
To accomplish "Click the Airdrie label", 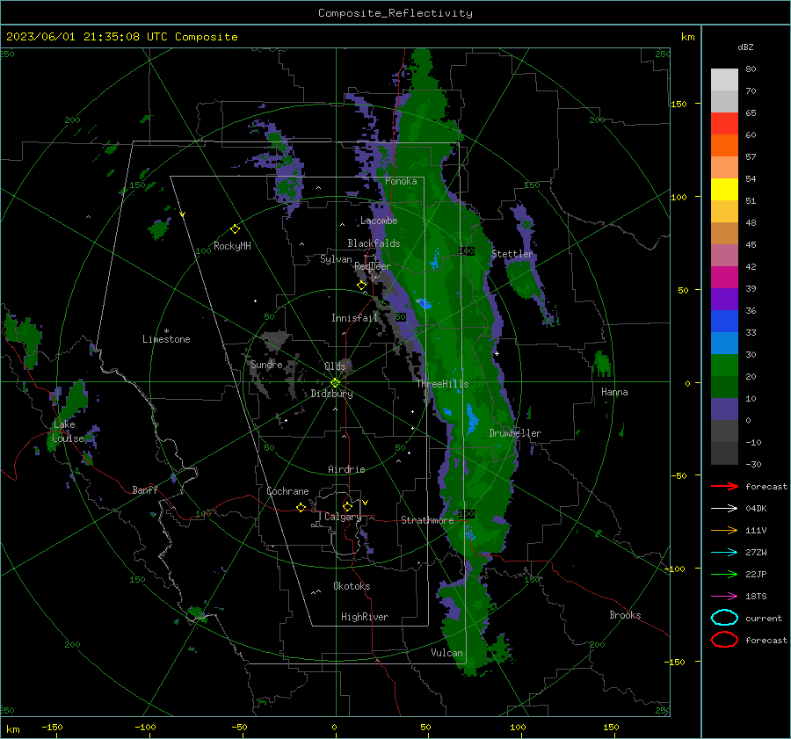I will [x=346, y=469].
